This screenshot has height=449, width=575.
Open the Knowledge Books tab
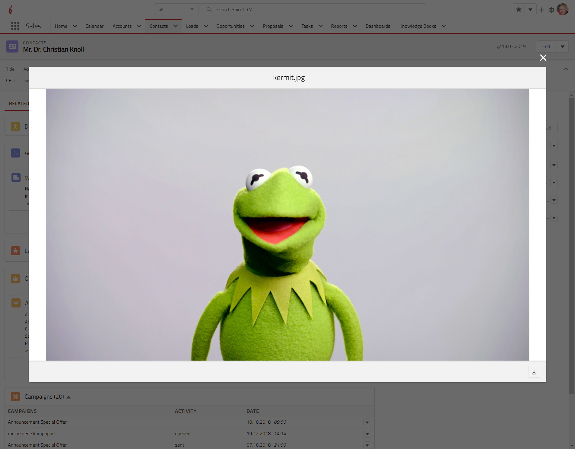418,26
